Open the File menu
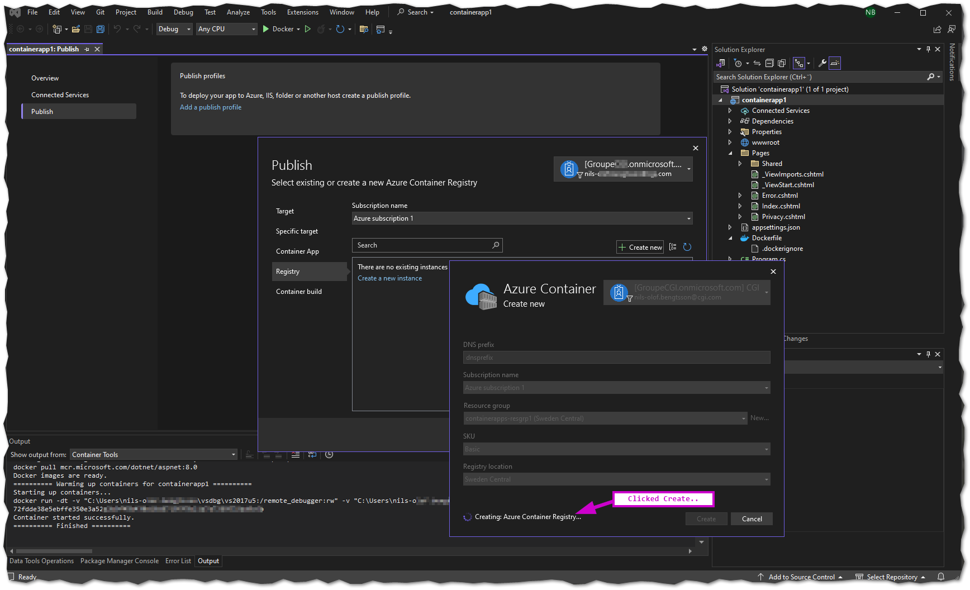The image size is (970, 590). (32, 12)
